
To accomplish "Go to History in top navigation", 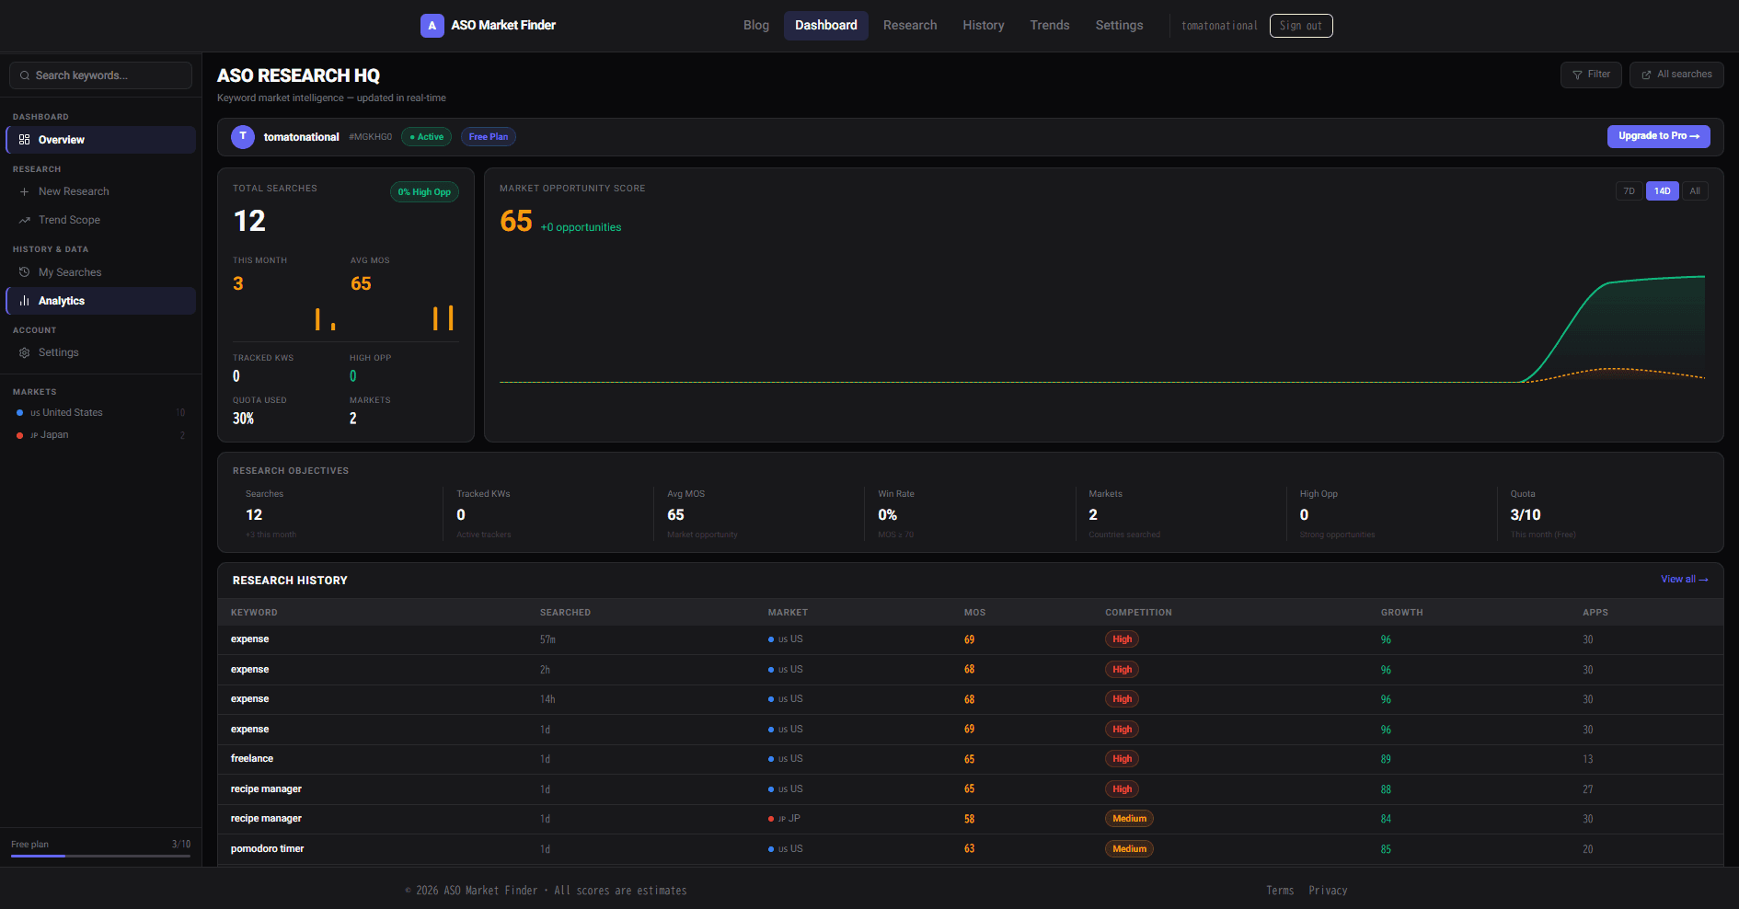I will click(984, 26).
